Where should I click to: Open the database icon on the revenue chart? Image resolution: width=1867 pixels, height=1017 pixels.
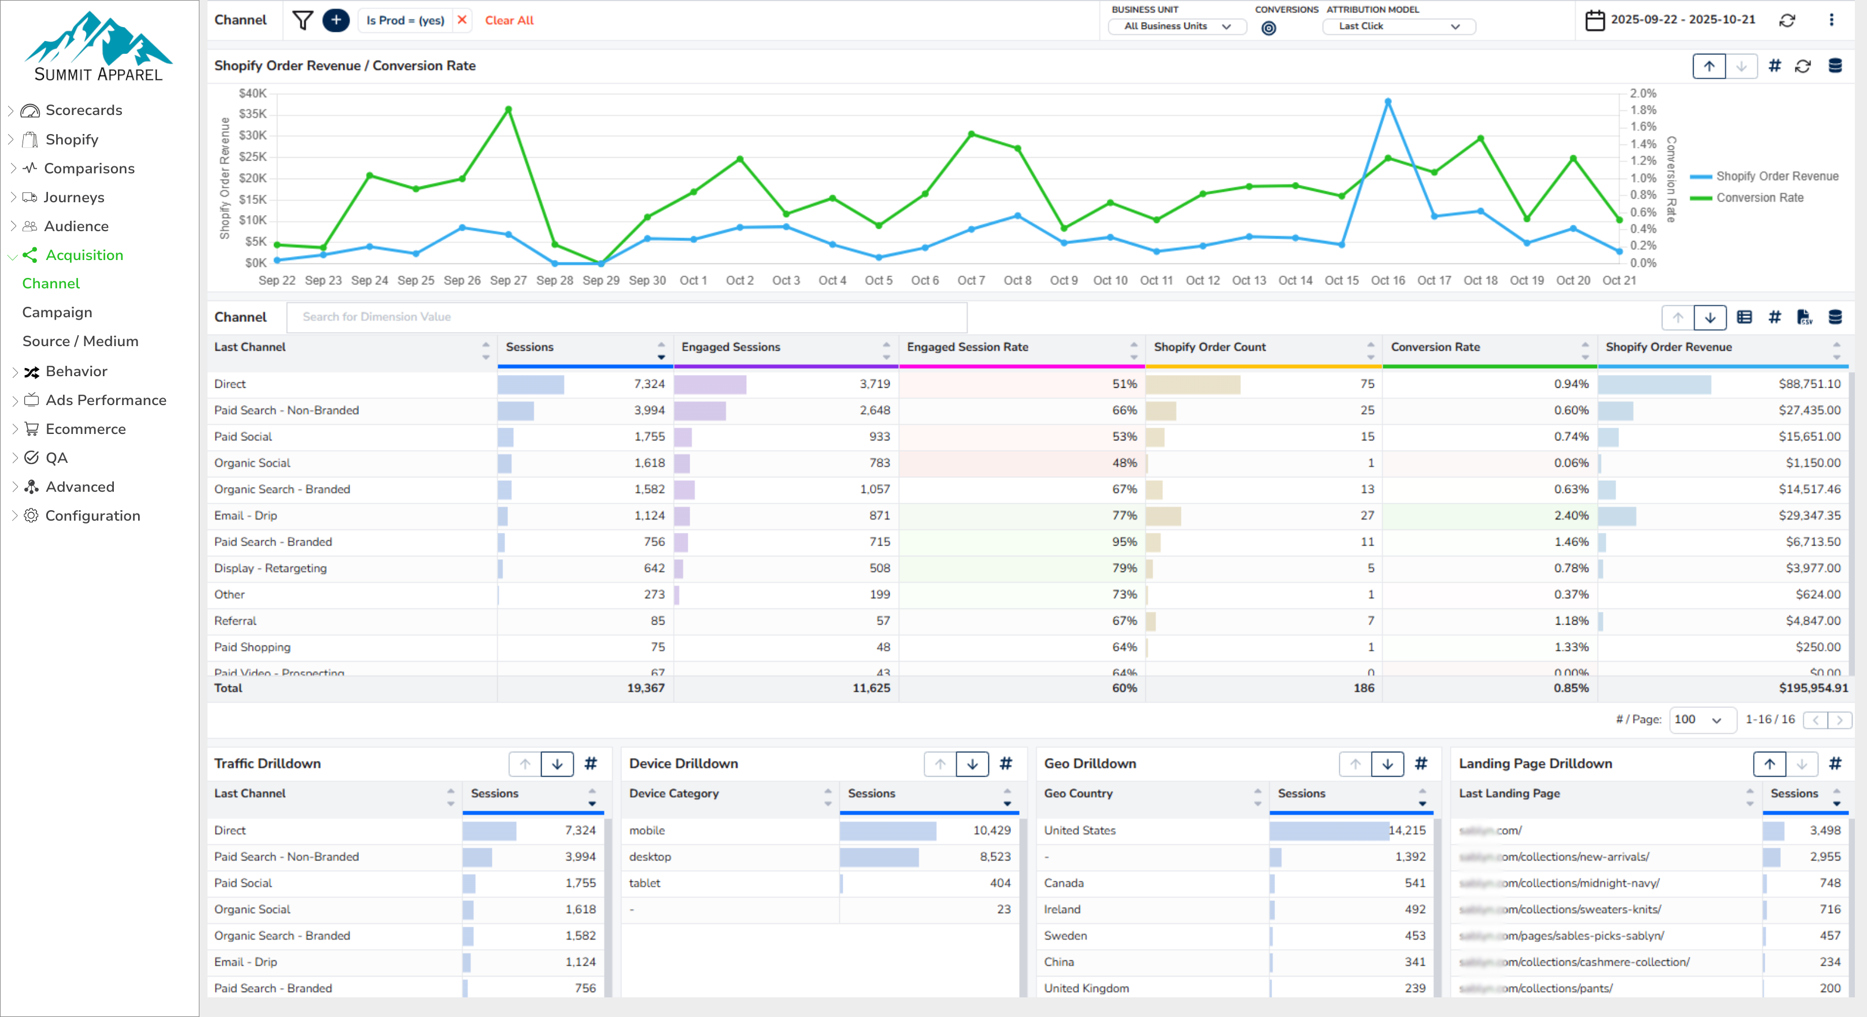click(x=1833, y=66)
